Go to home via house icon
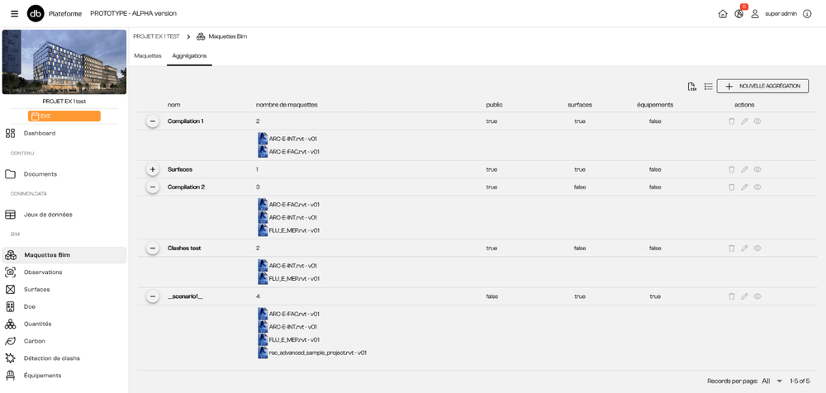 723,14
